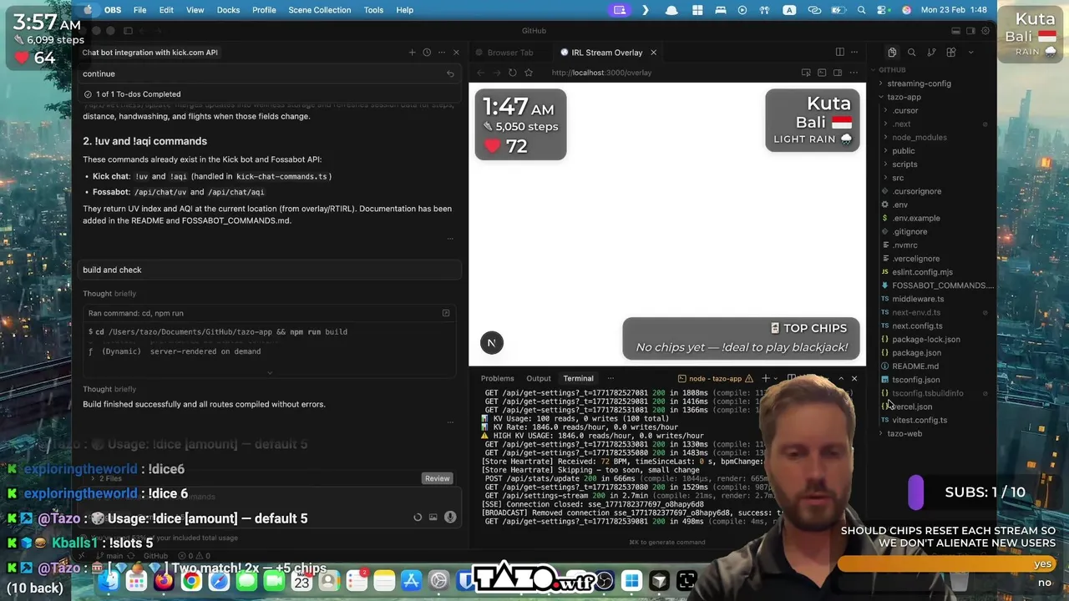
Task: Expand the src folder
Action: tap(898, 178)
